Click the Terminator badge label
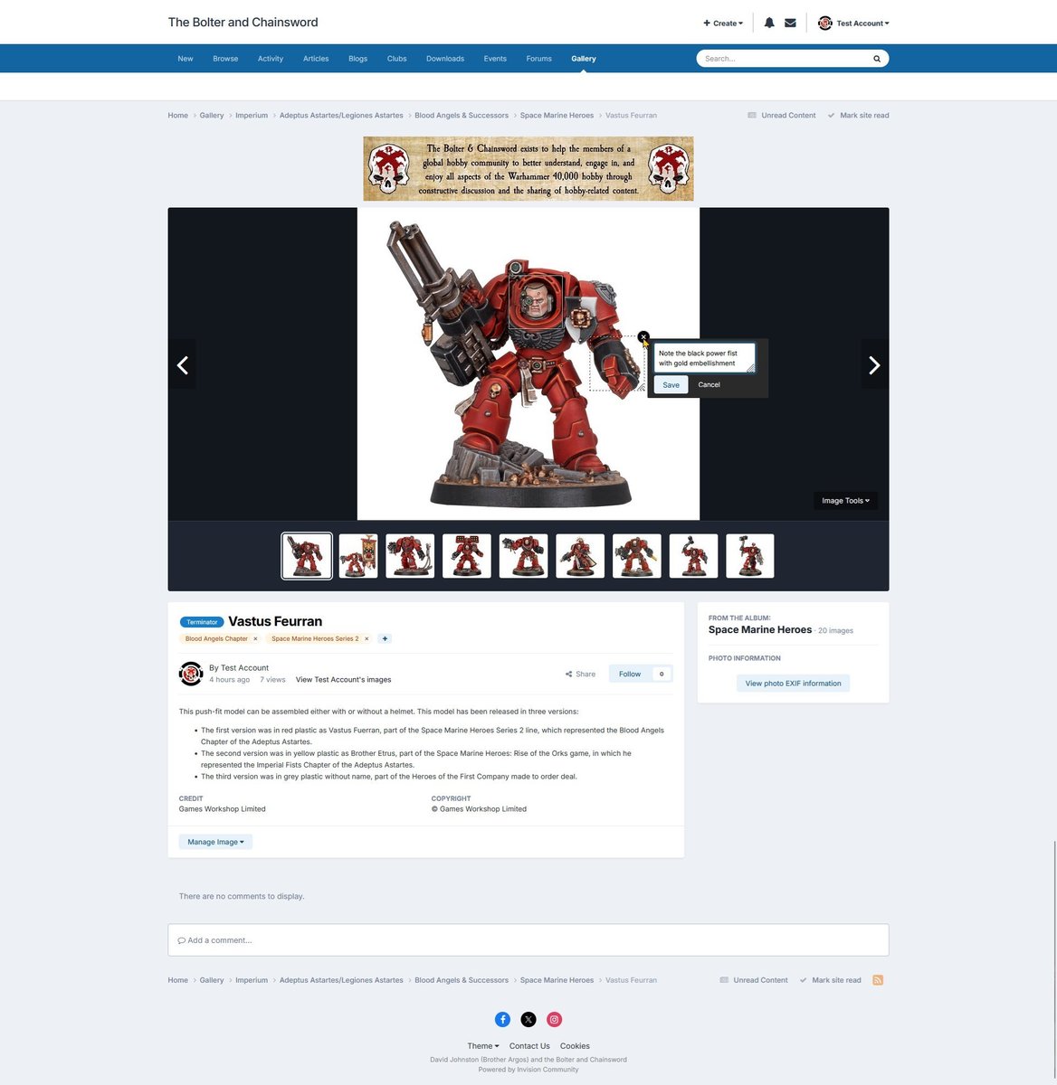Image resolution: width=1057 pixels, height=1085 pixels. 202,622
